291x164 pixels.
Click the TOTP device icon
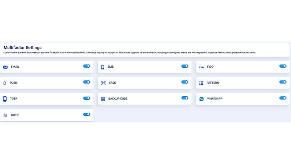tap(5, 99)
